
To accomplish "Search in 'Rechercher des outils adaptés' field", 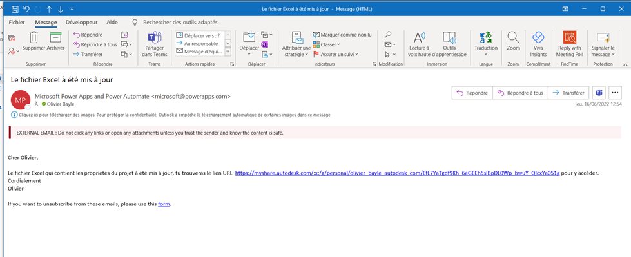I will (x=180, y=23).
